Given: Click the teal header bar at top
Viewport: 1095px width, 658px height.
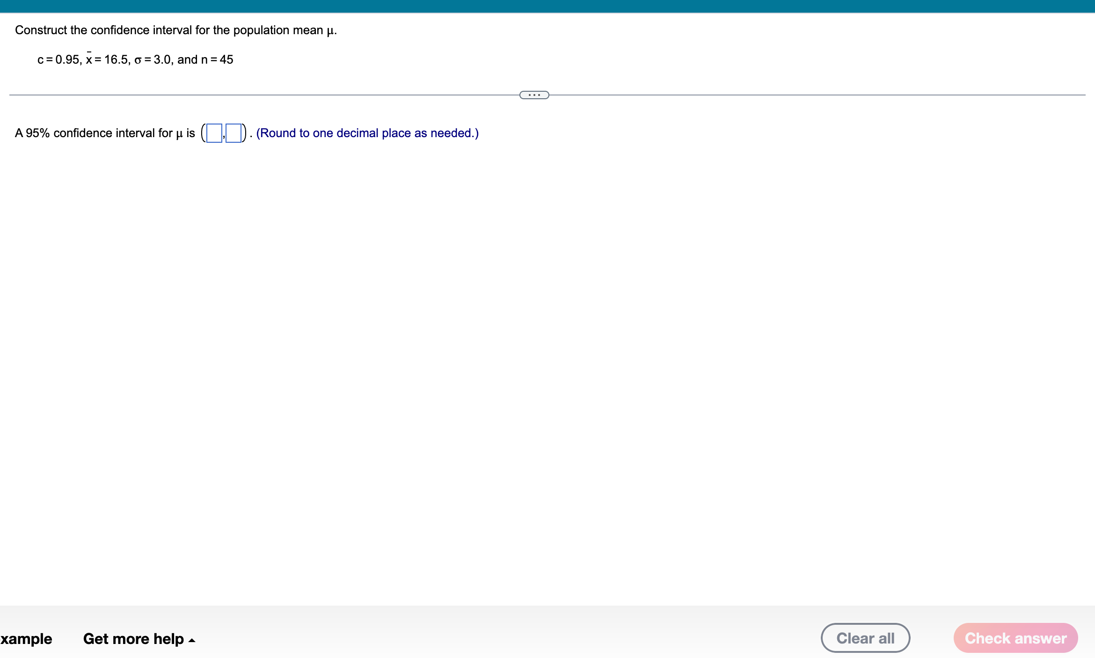Looking at the screenshot, I should pos(547,6).
